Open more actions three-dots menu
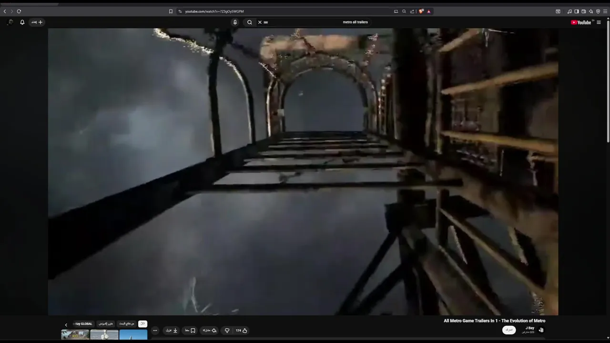The width and height of the screenshot is (610, 343). (155, 330)
